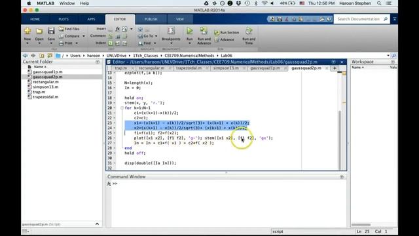The height and width of the screenshot is (236, 419).
Task: Click the Compare files button
Action: coord(69,36)
